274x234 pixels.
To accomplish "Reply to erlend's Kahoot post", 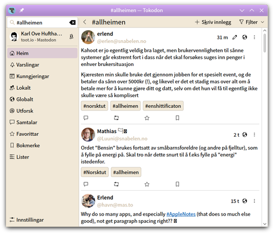I will click(x=86, y=118).
